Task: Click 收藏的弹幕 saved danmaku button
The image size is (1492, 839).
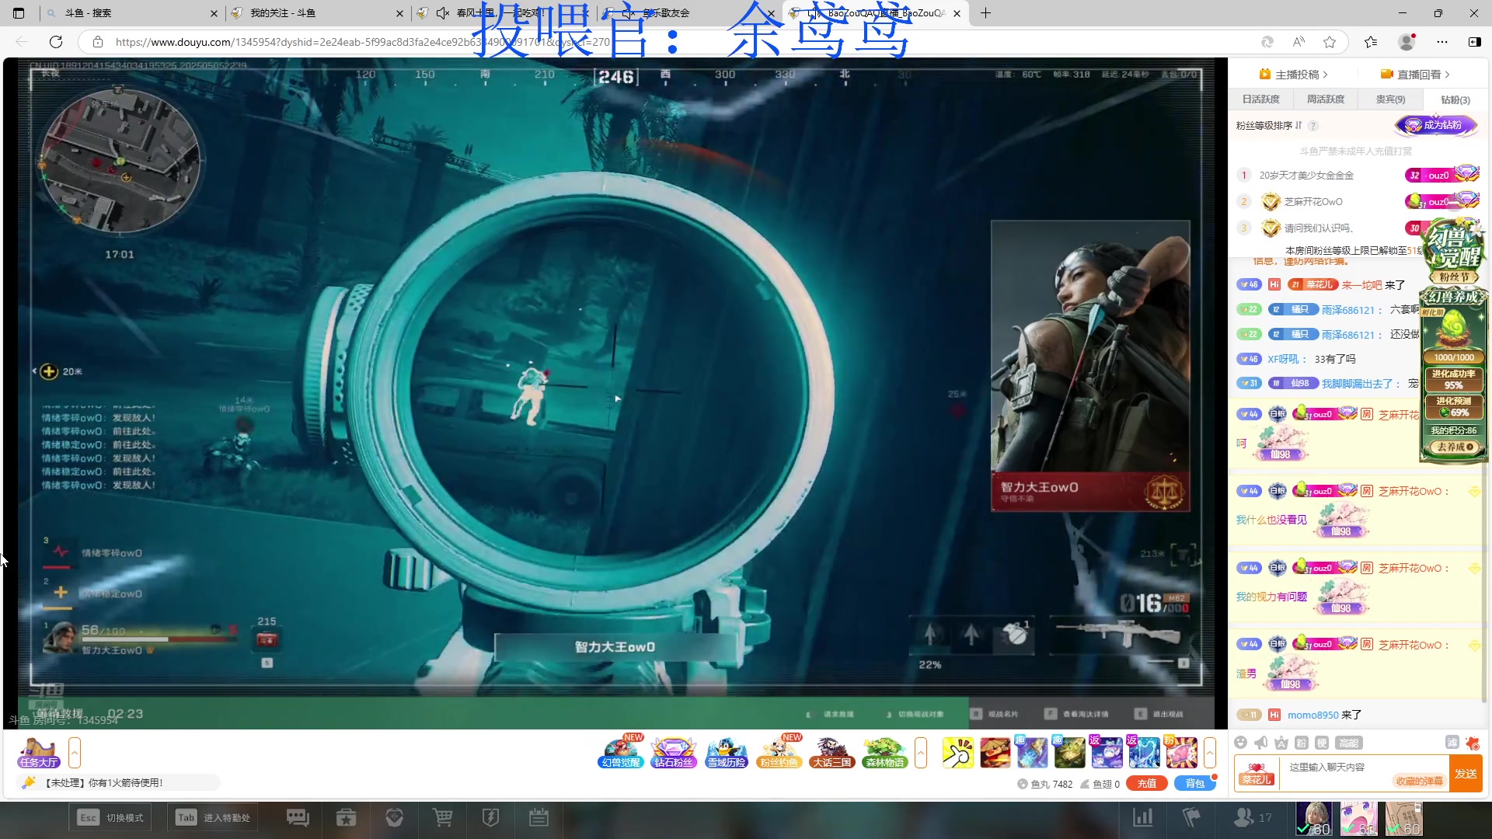Action: (1419, 782)
